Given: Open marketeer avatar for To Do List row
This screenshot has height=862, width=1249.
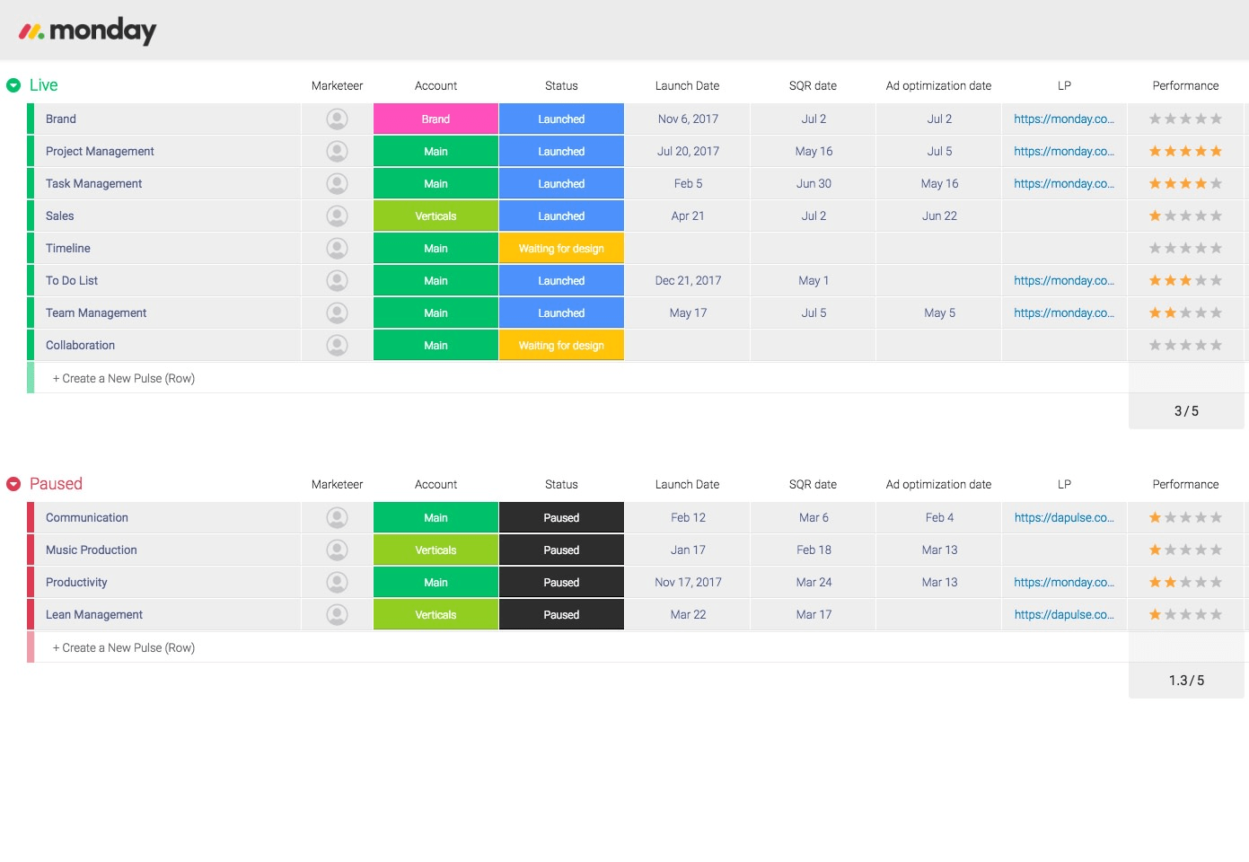Looking at the screenshot, I should point(337,280).
